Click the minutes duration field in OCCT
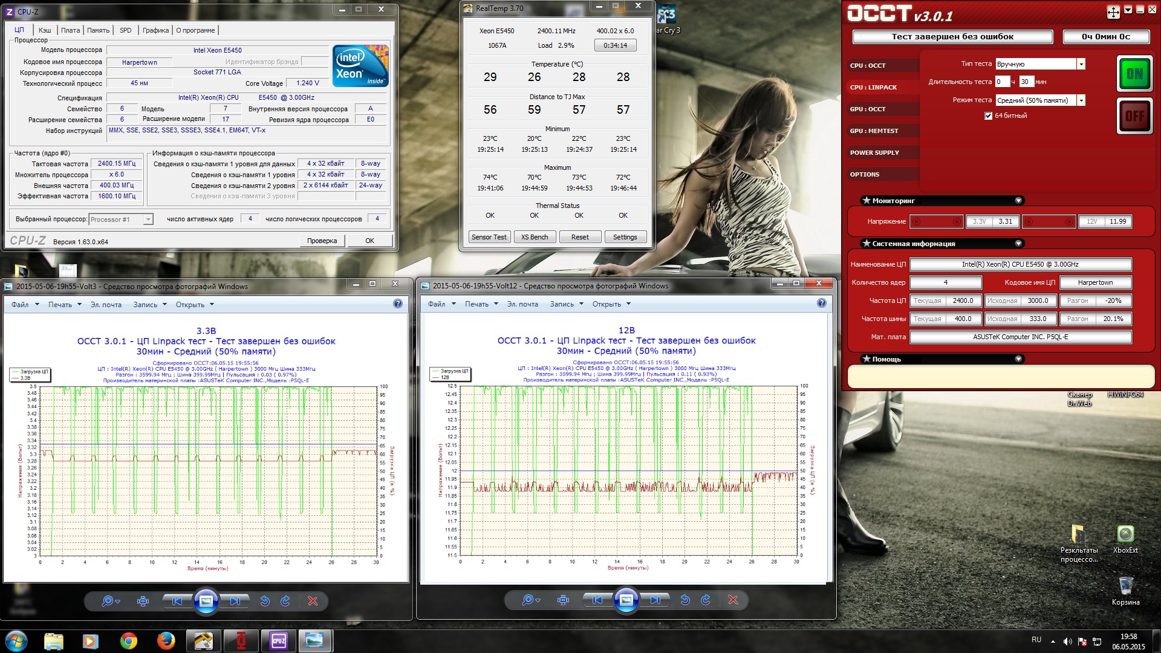This screenshot has width=1161, height=653. (x=1026, y=82)
